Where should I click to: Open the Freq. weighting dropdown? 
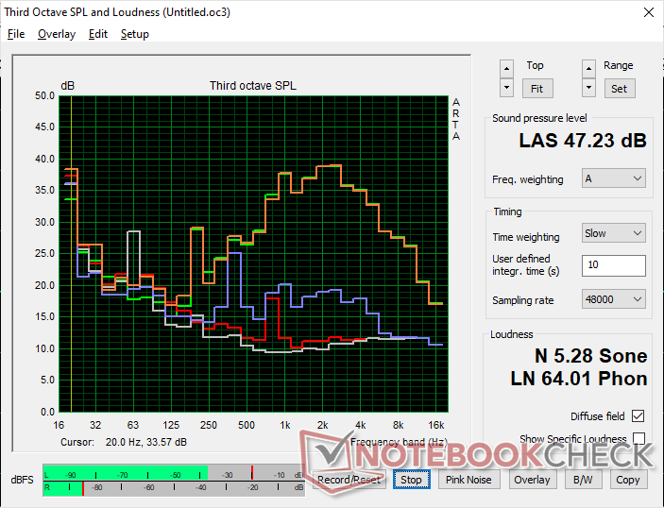pyautogui.click(x=614, y=178)
